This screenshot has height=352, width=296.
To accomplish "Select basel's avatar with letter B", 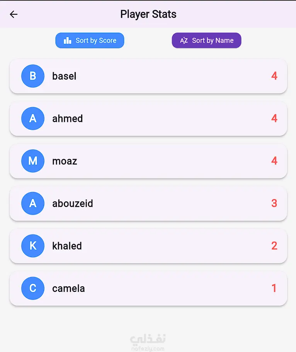I will click(x=33, y=76).
